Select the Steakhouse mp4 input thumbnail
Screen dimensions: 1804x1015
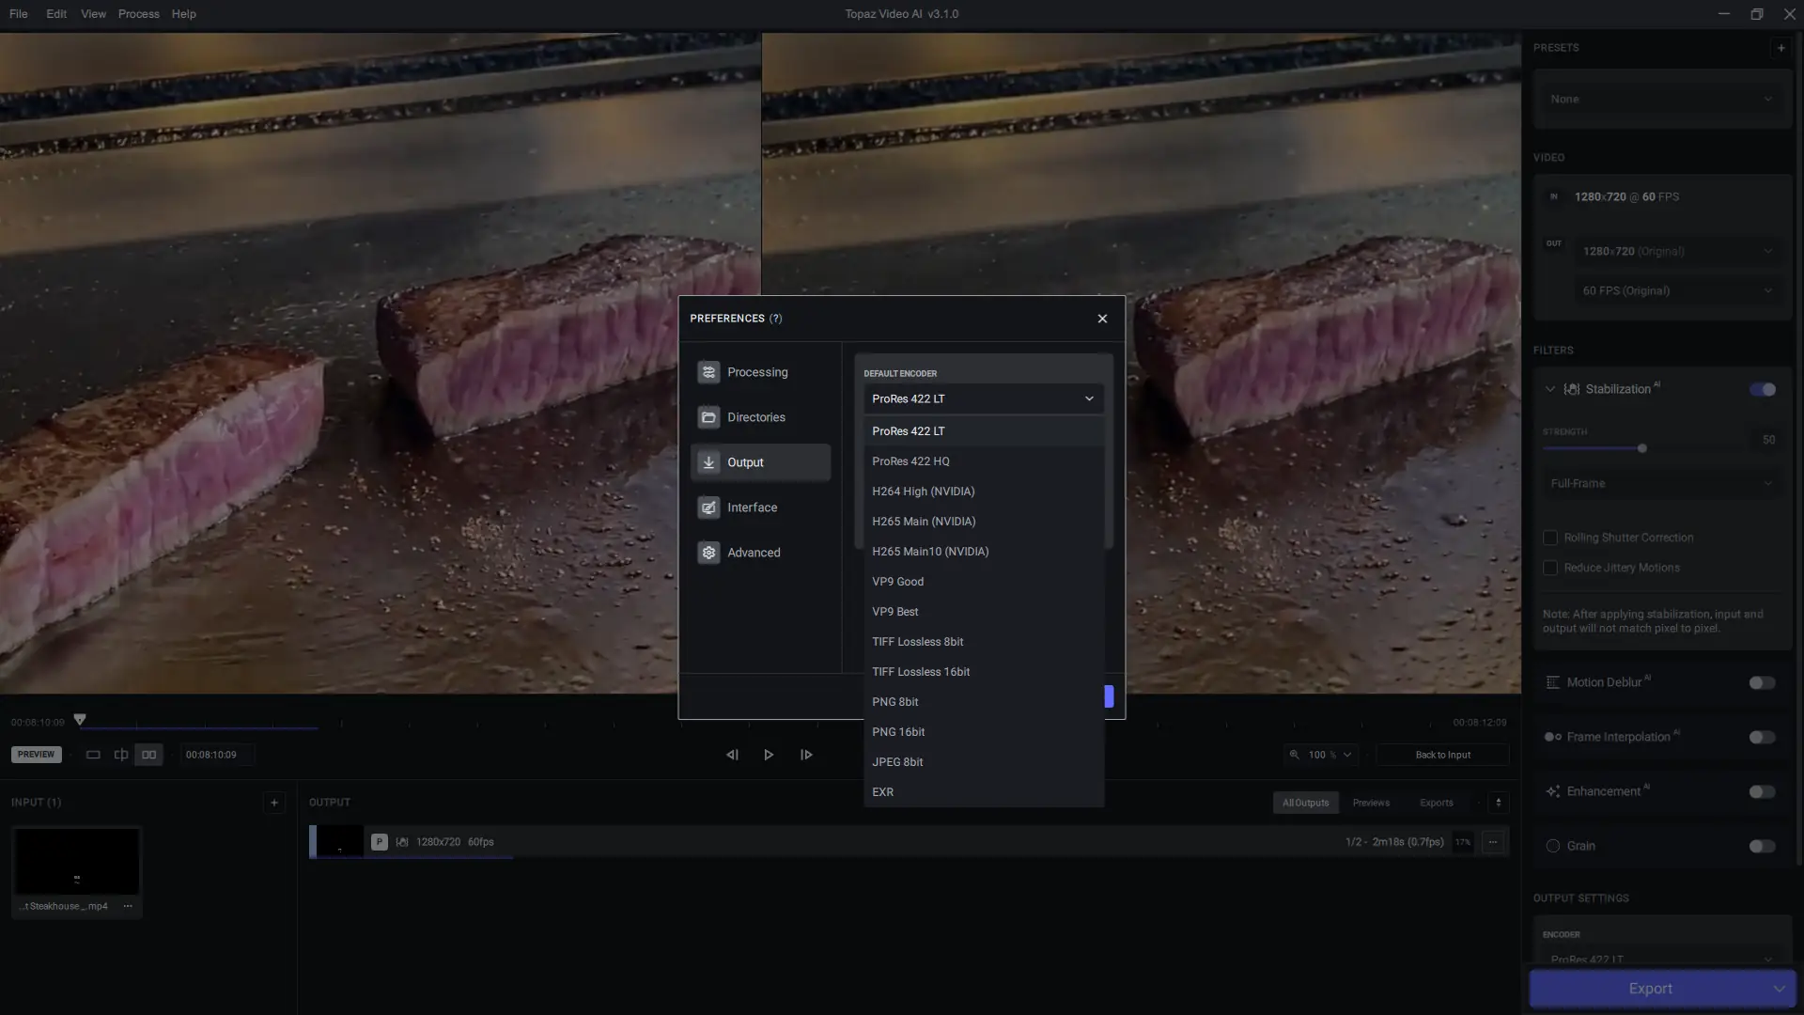(x=77, y=862)
